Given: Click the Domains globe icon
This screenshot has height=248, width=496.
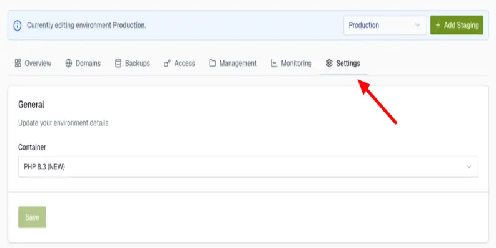Looking at the screenshot, I should point(69,64).
